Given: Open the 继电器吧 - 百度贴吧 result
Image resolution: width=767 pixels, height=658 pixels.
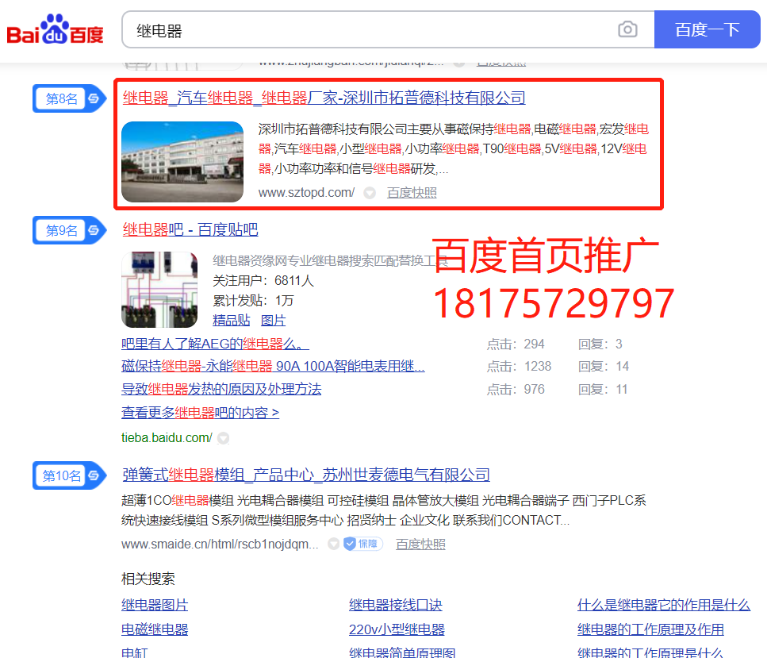Looking at the screenshot, I should [x=190, y=229].
